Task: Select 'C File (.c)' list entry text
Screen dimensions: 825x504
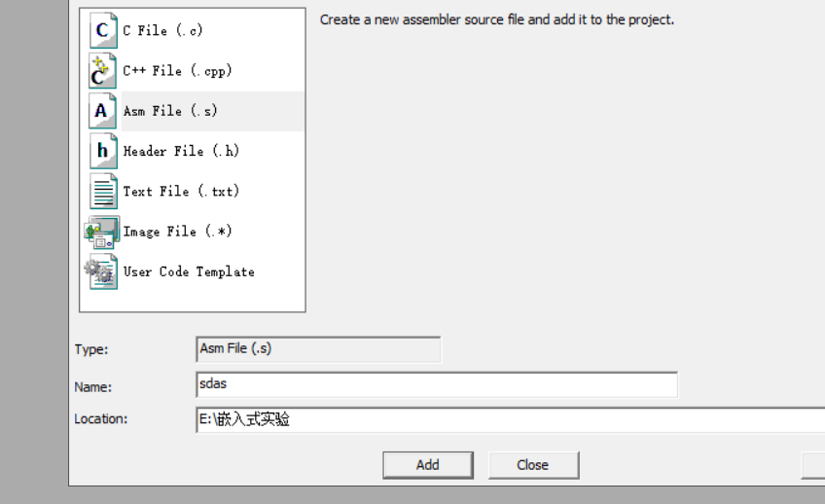Action: [x=162, y=31]
